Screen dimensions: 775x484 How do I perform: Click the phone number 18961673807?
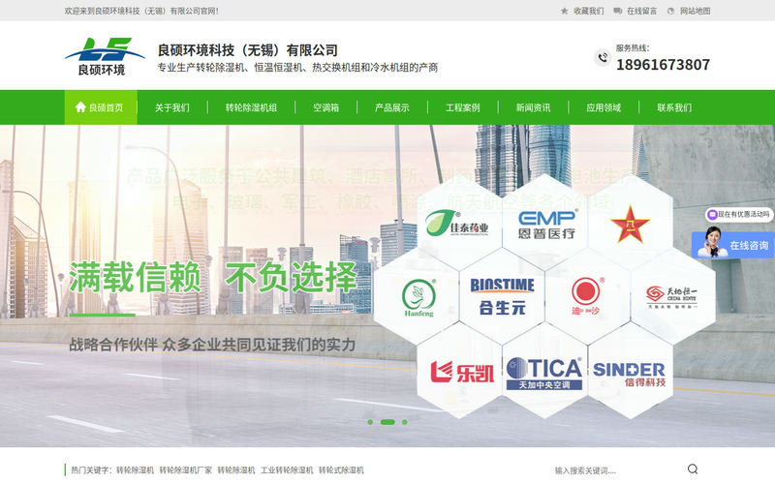[663, 65]
